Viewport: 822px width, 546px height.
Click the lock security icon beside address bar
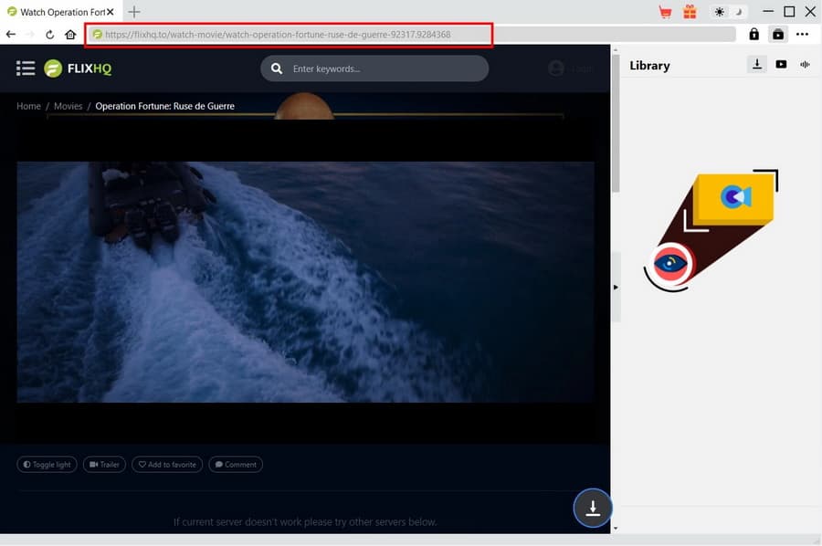coord(753,34)
